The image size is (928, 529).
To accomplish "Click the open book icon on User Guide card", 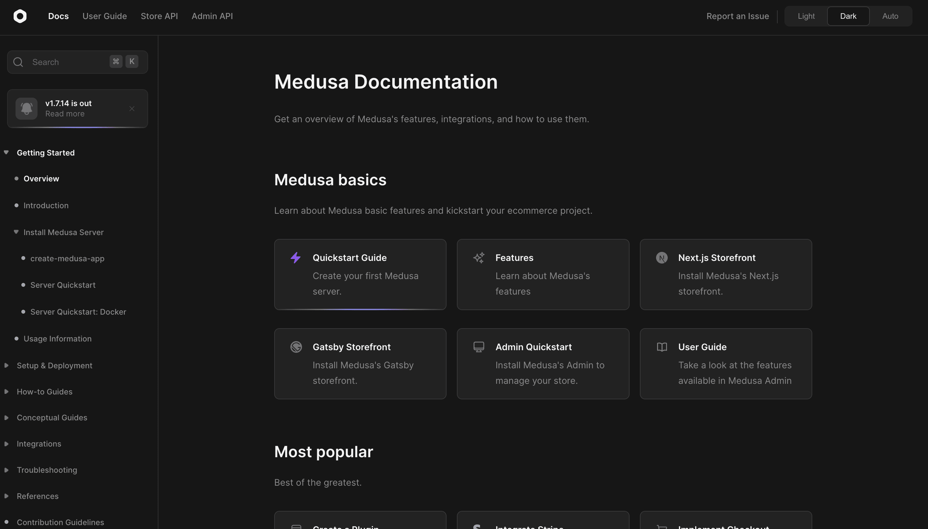I will click(662, 347).
